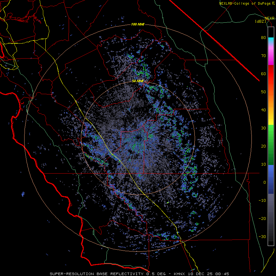This screenshot has height=276, width=276.
Task: Click the 100 NMI range ring label
Action: pos(138,24)
